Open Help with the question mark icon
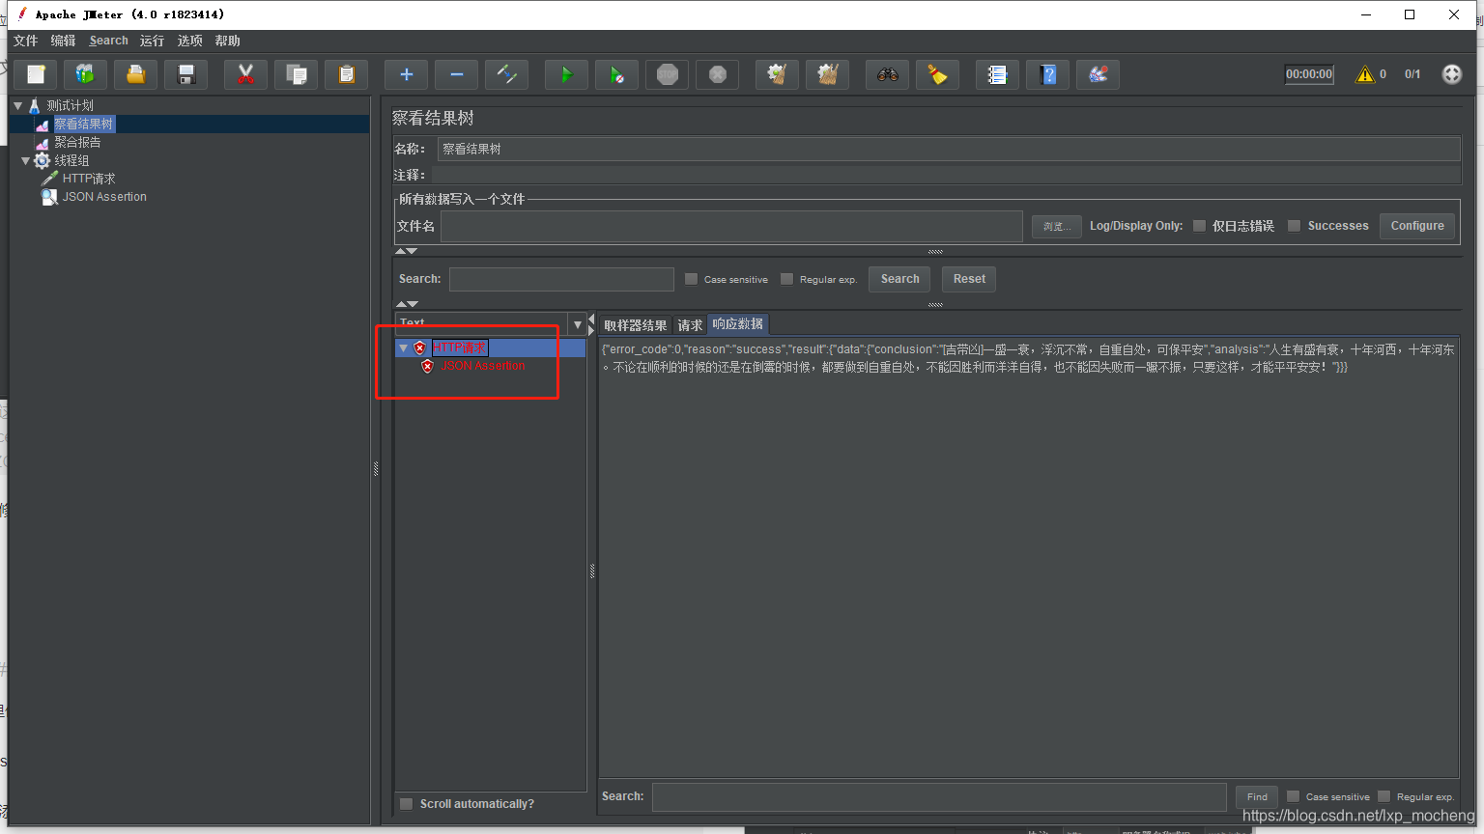Image resolution: width=1484 pixels, height=834 pixels. [x=1047, y=74]
